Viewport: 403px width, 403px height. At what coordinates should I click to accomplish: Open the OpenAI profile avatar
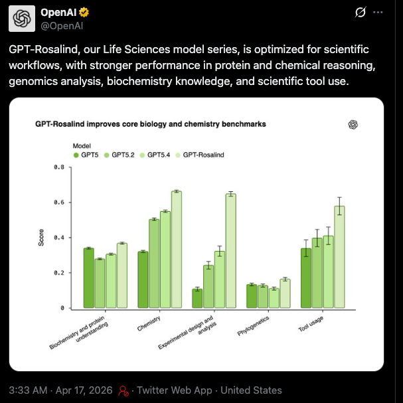(22, 19)
